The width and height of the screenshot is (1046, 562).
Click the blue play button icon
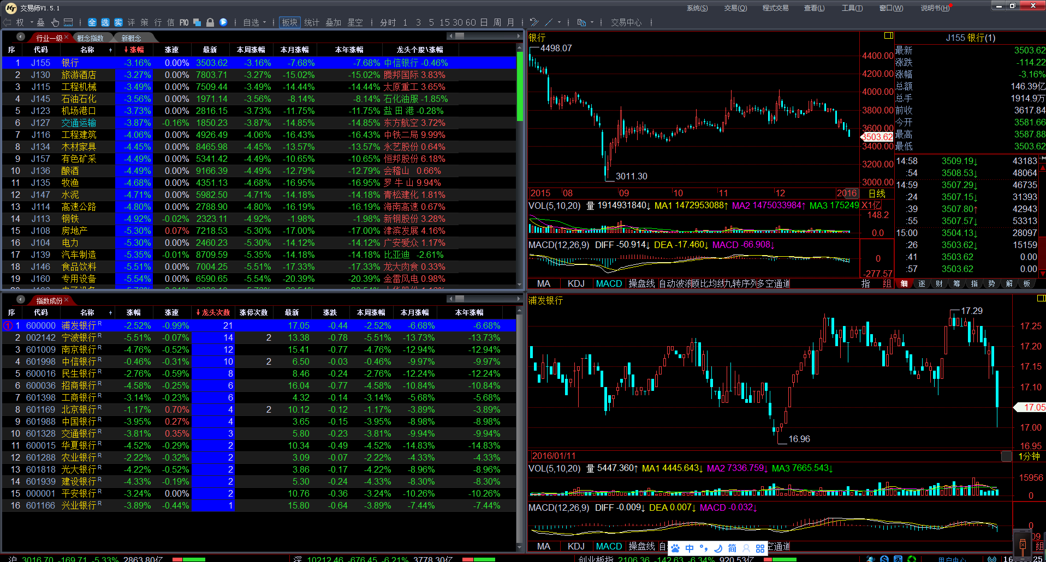tap(223, 22)
